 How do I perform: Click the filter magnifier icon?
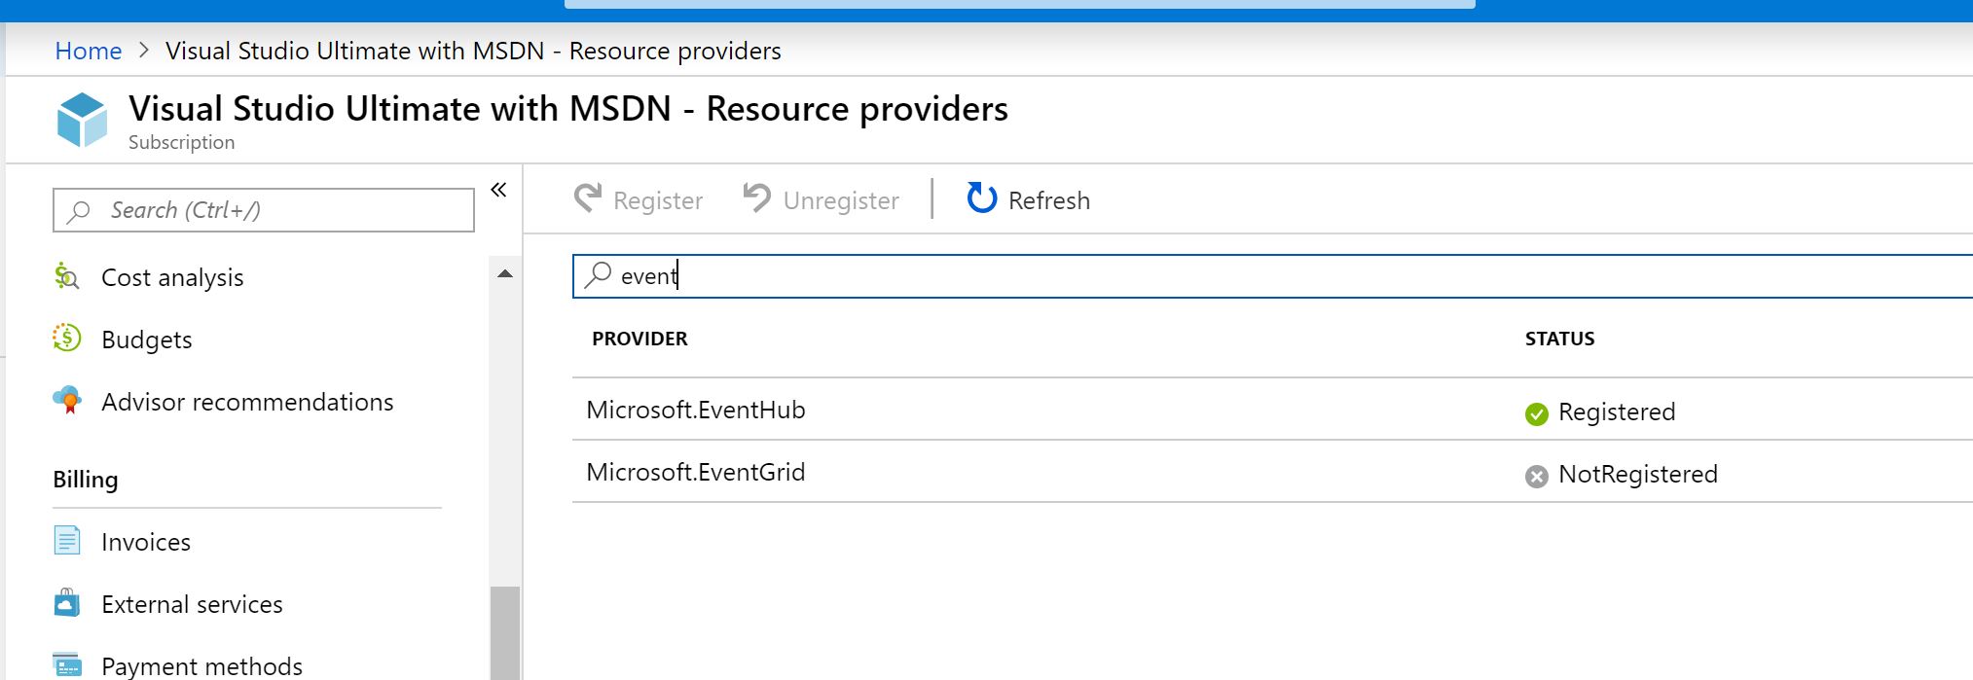click(x=598, y=275)
